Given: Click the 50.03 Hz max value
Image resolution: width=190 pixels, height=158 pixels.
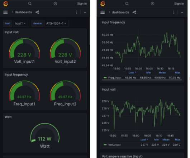Looking at the screenshot, I should tap(175, 78).
